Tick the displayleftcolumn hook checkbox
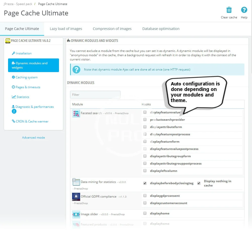Screen dimensions: 252x252 click(x=145, y=171)
